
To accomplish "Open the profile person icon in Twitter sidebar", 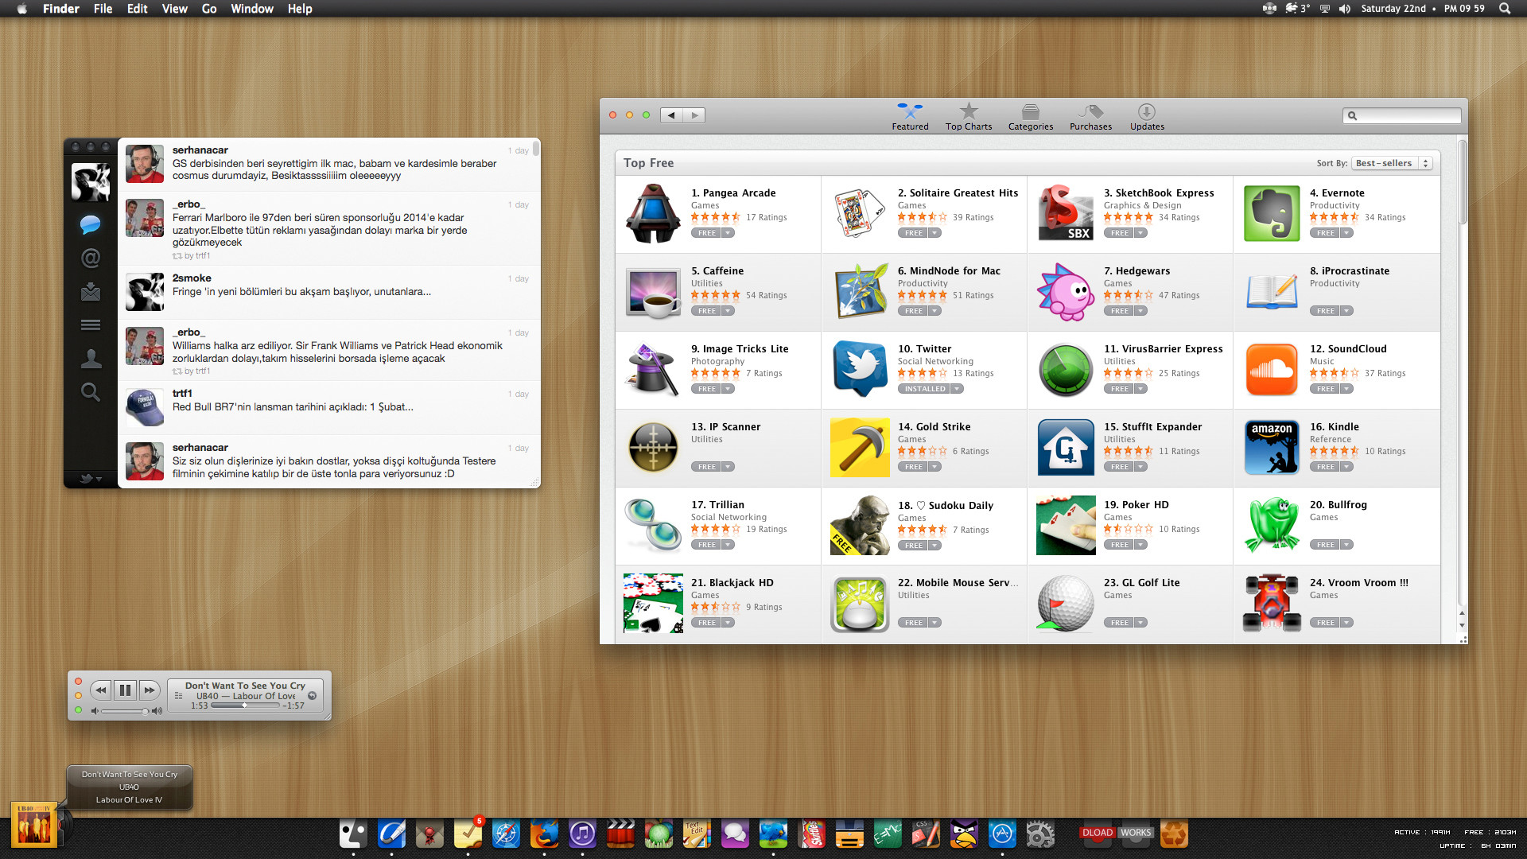I will click(x=91, y=359).
